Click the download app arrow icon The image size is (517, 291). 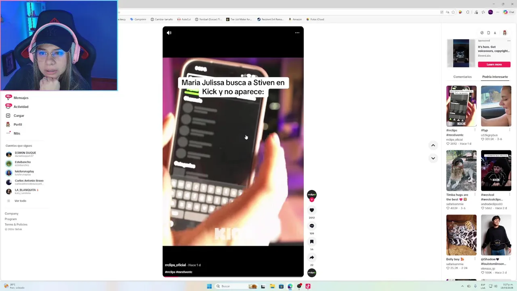(x=495, y=33)
